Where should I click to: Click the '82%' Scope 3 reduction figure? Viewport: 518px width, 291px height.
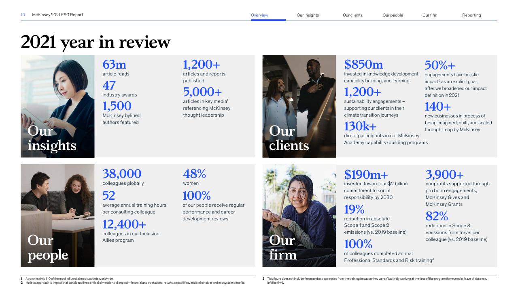[x=437, y=216]
